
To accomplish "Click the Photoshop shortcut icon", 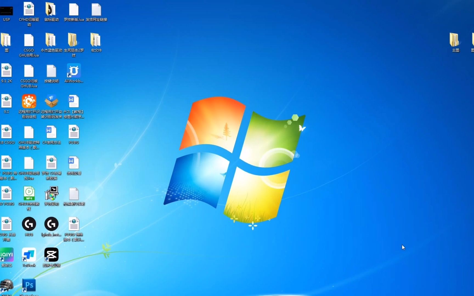I will (x=29, y=286).
